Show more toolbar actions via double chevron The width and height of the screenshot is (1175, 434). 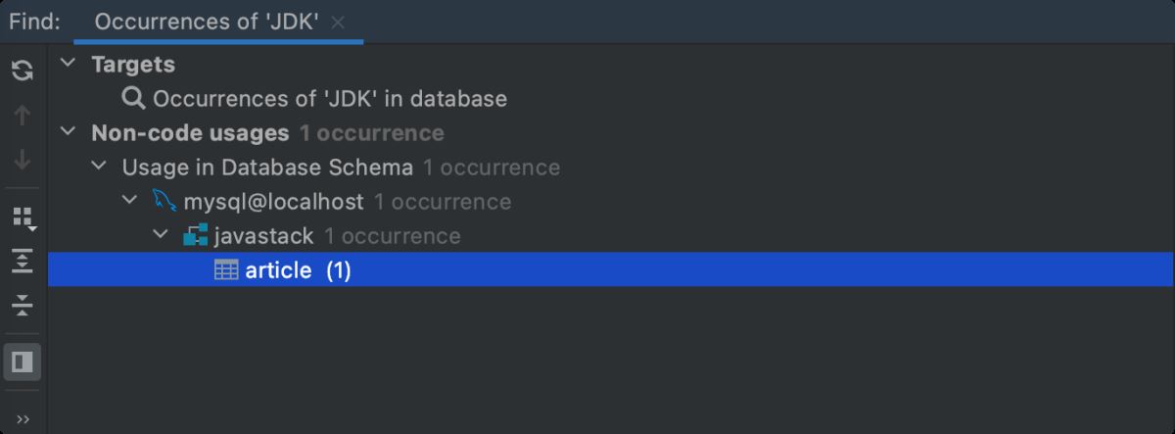click(23, 419)
